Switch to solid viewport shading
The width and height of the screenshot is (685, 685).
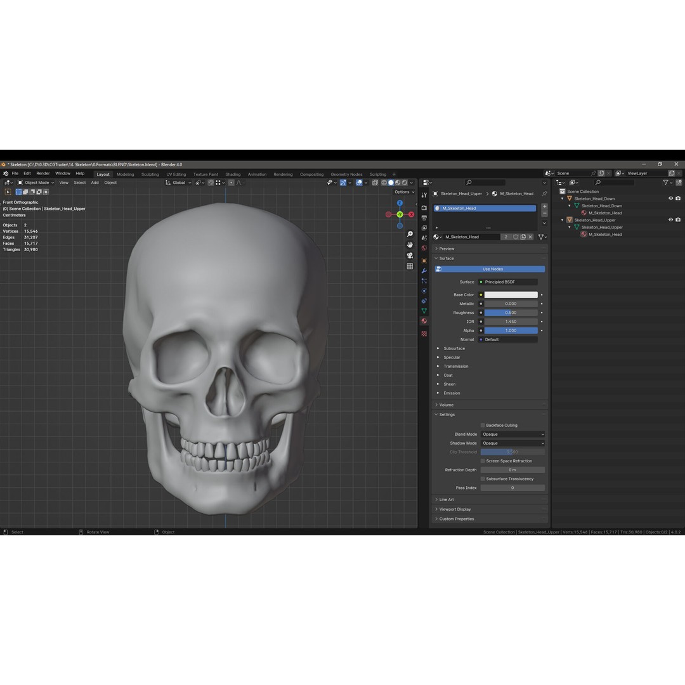[391, 183]
